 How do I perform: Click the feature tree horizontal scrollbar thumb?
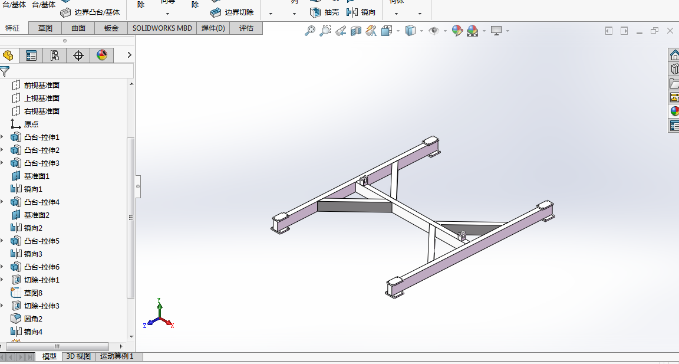(x=57, y=347)
